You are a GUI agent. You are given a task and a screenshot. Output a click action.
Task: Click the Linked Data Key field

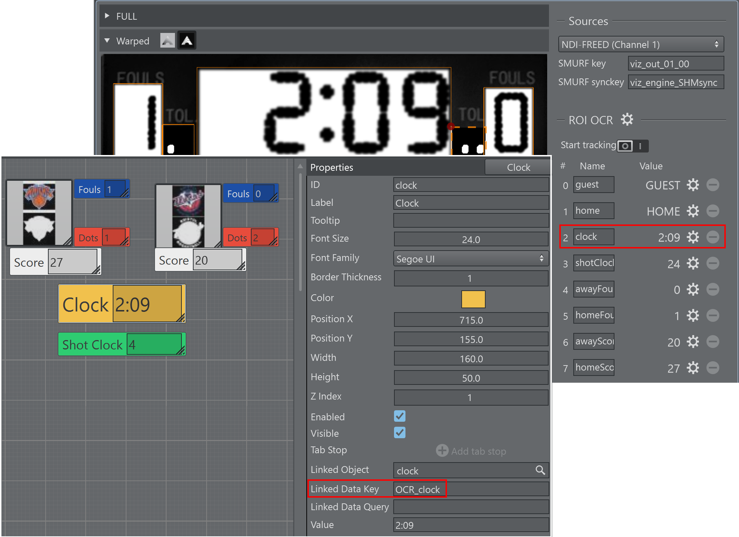[x=470, y=489]
